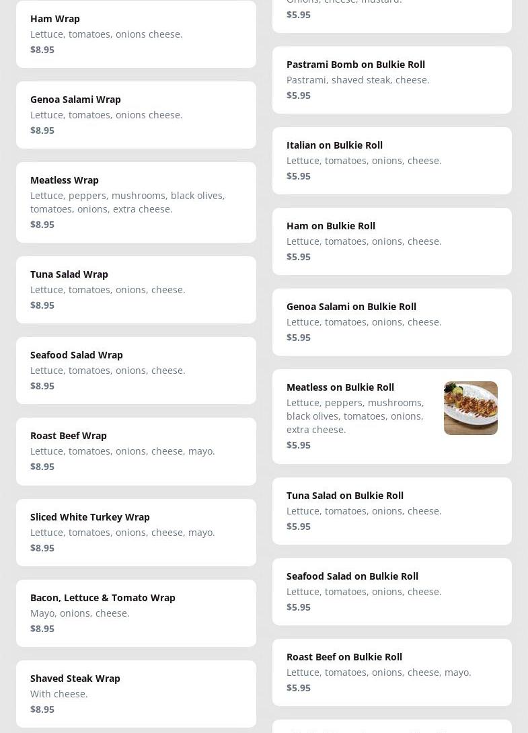
Task: Open Seafood Salad on Bulkie Roll
Action: [391, 591]
